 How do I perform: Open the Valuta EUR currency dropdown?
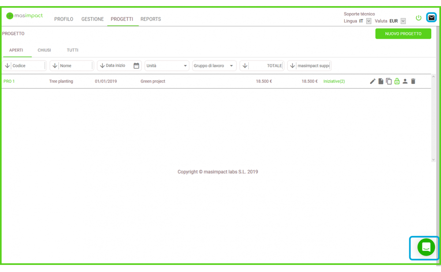click(x=403, y=21)
